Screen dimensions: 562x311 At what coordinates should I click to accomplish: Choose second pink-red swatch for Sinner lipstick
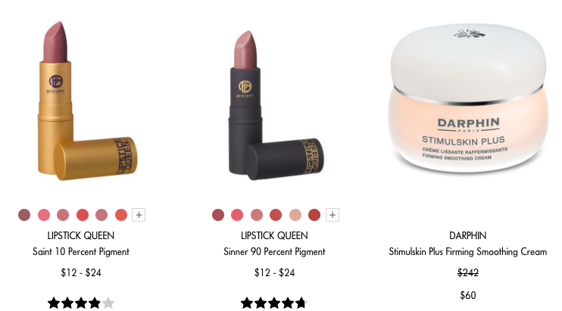pos(237,215)
